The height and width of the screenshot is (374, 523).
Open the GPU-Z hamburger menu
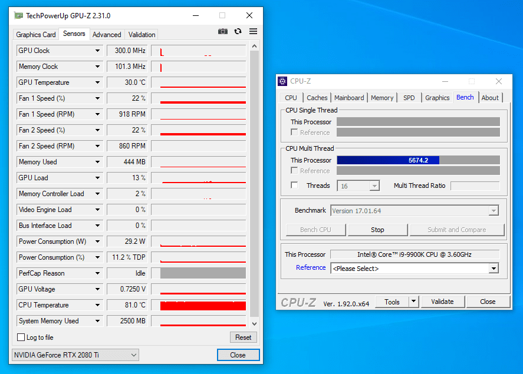pos(253,31)
